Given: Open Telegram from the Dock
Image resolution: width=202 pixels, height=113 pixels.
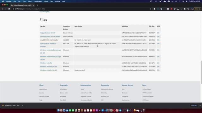Looking at the screenshot, I should point(120,110).
